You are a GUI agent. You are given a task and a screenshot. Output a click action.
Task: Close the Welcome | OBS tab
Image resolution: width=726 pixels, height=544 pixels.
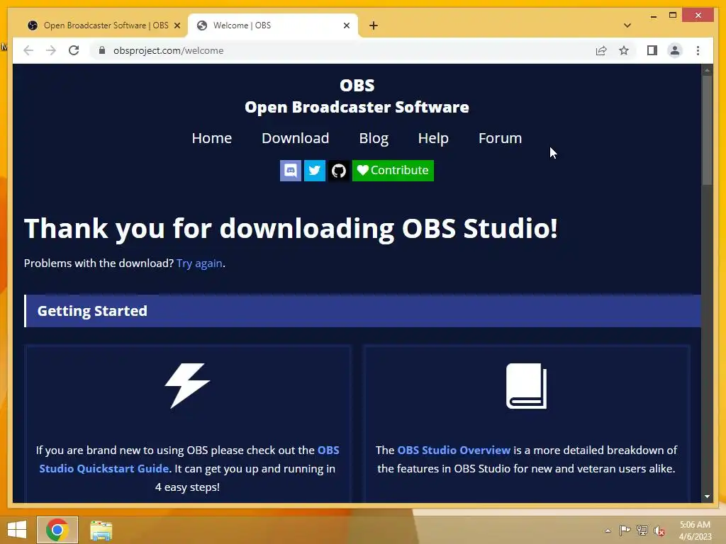(346, 25)
